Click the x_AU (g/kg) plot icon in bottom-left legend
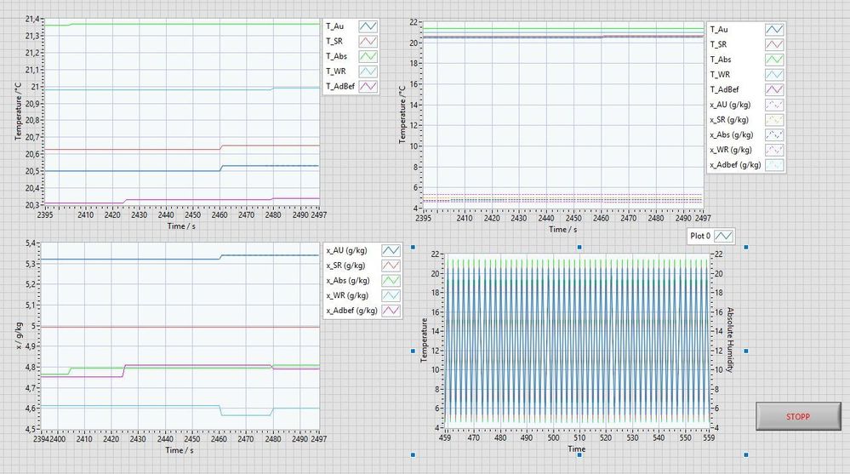The height and width of the screenshot is (474, 850). click(x=391, y=250)
